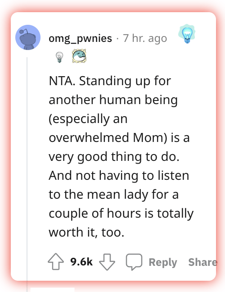Click the 9.6k vote count
225x292 pixels.
tap(81, 262)
